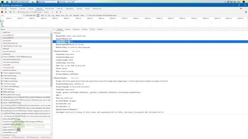
Task: Filter requests by Font type
Action: (x=63, y=15)
